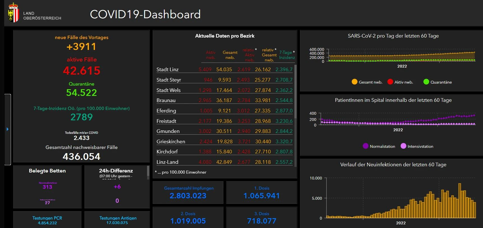Click the Testungen PCR value 4.854.232

click(x=47, y=223)
